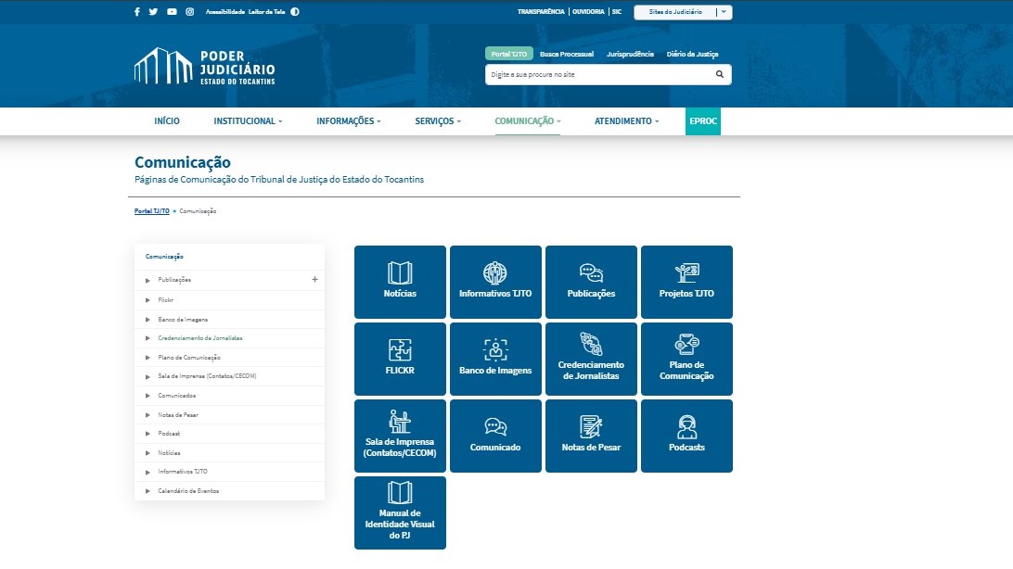Click the EPROC button in navigation
This screenshot has width=1013, height=569.
702,121
